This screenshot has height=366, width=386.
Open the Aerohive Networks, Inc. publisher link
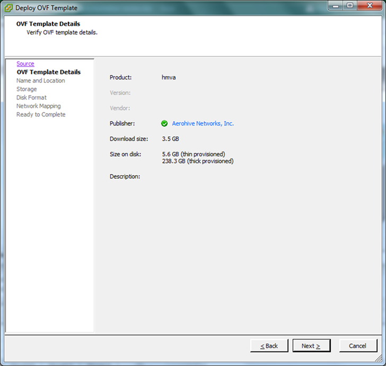tap(203, 123)
